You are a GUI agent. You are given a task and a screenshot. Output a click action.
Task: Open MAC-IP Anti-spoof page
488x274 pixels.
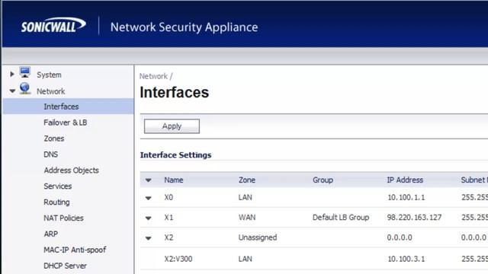pos(75,250)
